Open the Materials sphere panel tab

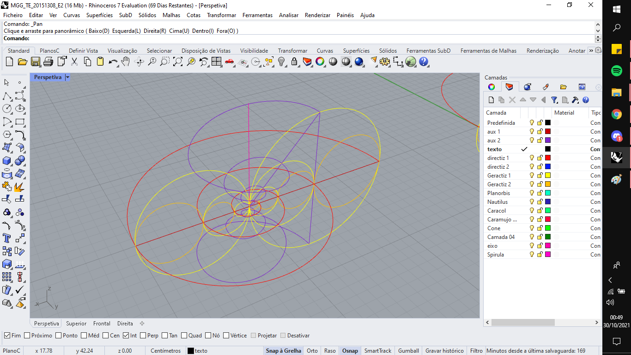[x=527, y=87]
